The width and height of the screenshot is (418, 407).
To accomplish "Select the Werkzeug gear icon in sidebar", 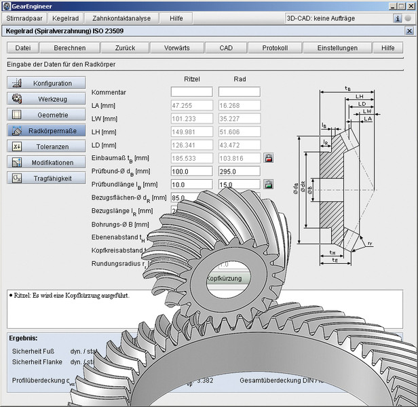I will click(16, 99).
